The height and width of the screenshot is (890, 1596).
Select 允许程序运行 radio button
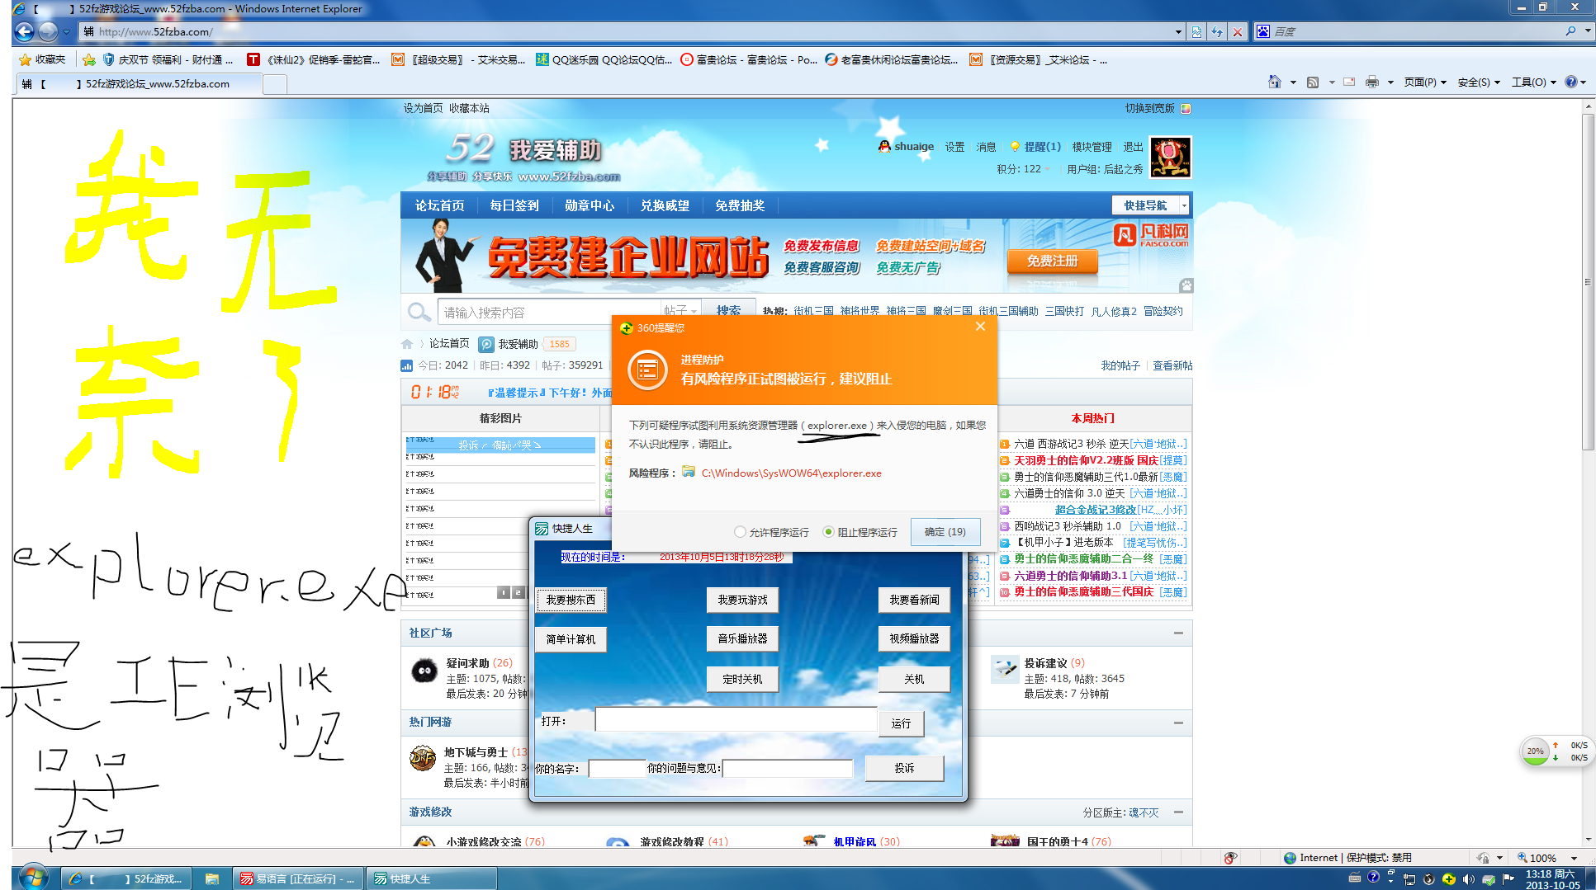[740, 532]
